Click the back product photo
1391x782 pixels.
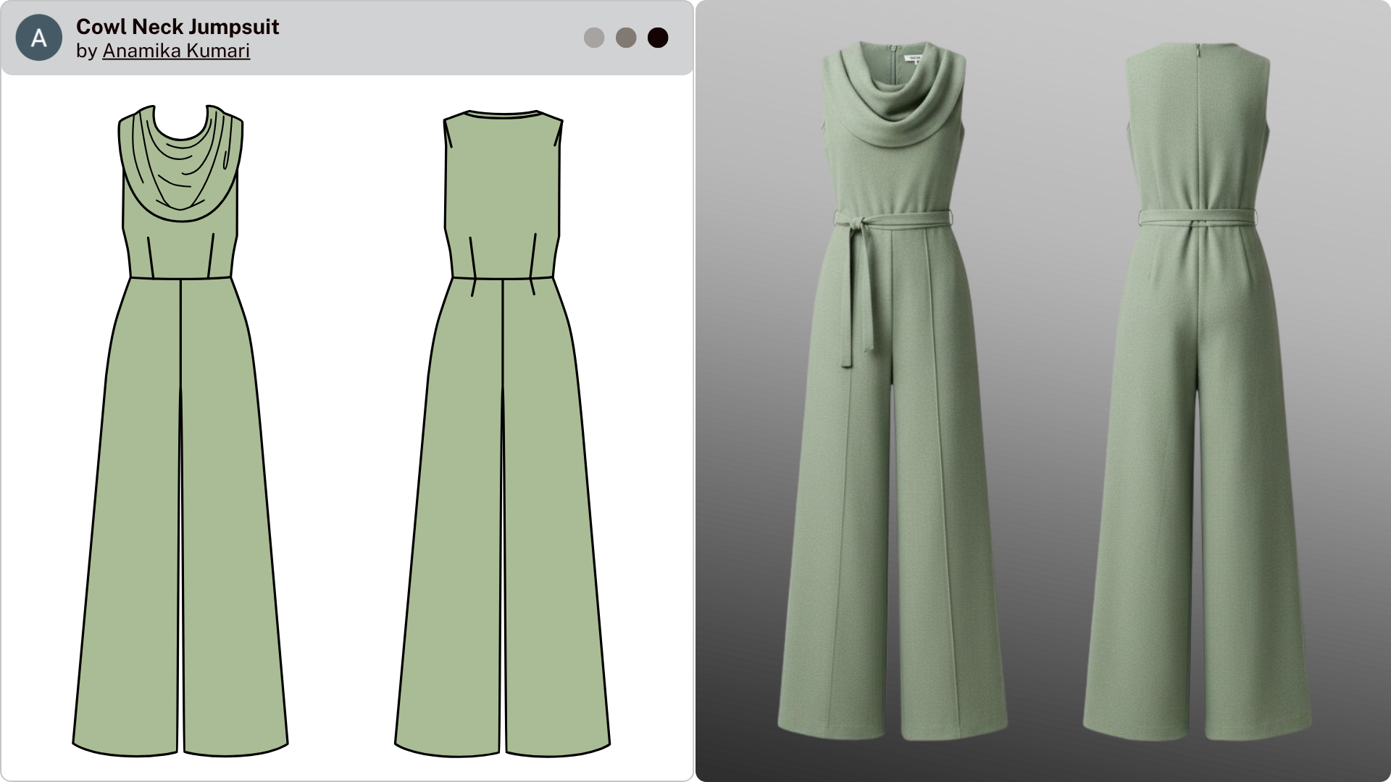pos(1195,398)
